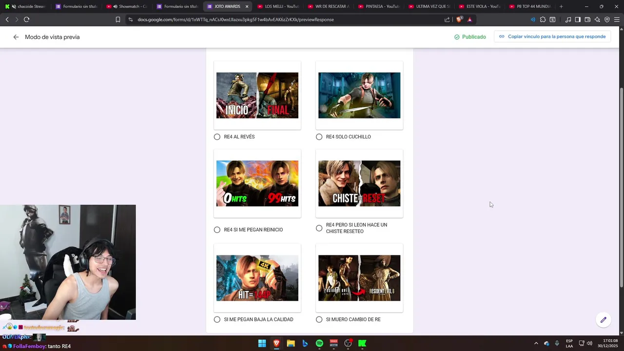This screenshot has width=624, height=351.
Task: Open the clock showing 17:01:08
Action: click(x=608, y=343)
